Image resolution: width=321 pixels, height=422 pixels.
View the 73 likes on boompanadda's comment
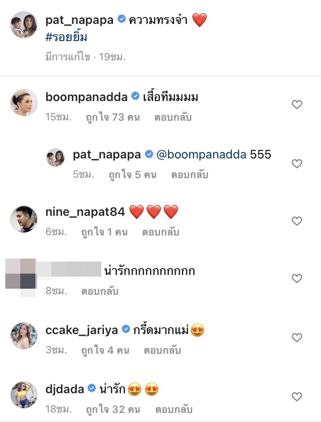click(113, 117)
